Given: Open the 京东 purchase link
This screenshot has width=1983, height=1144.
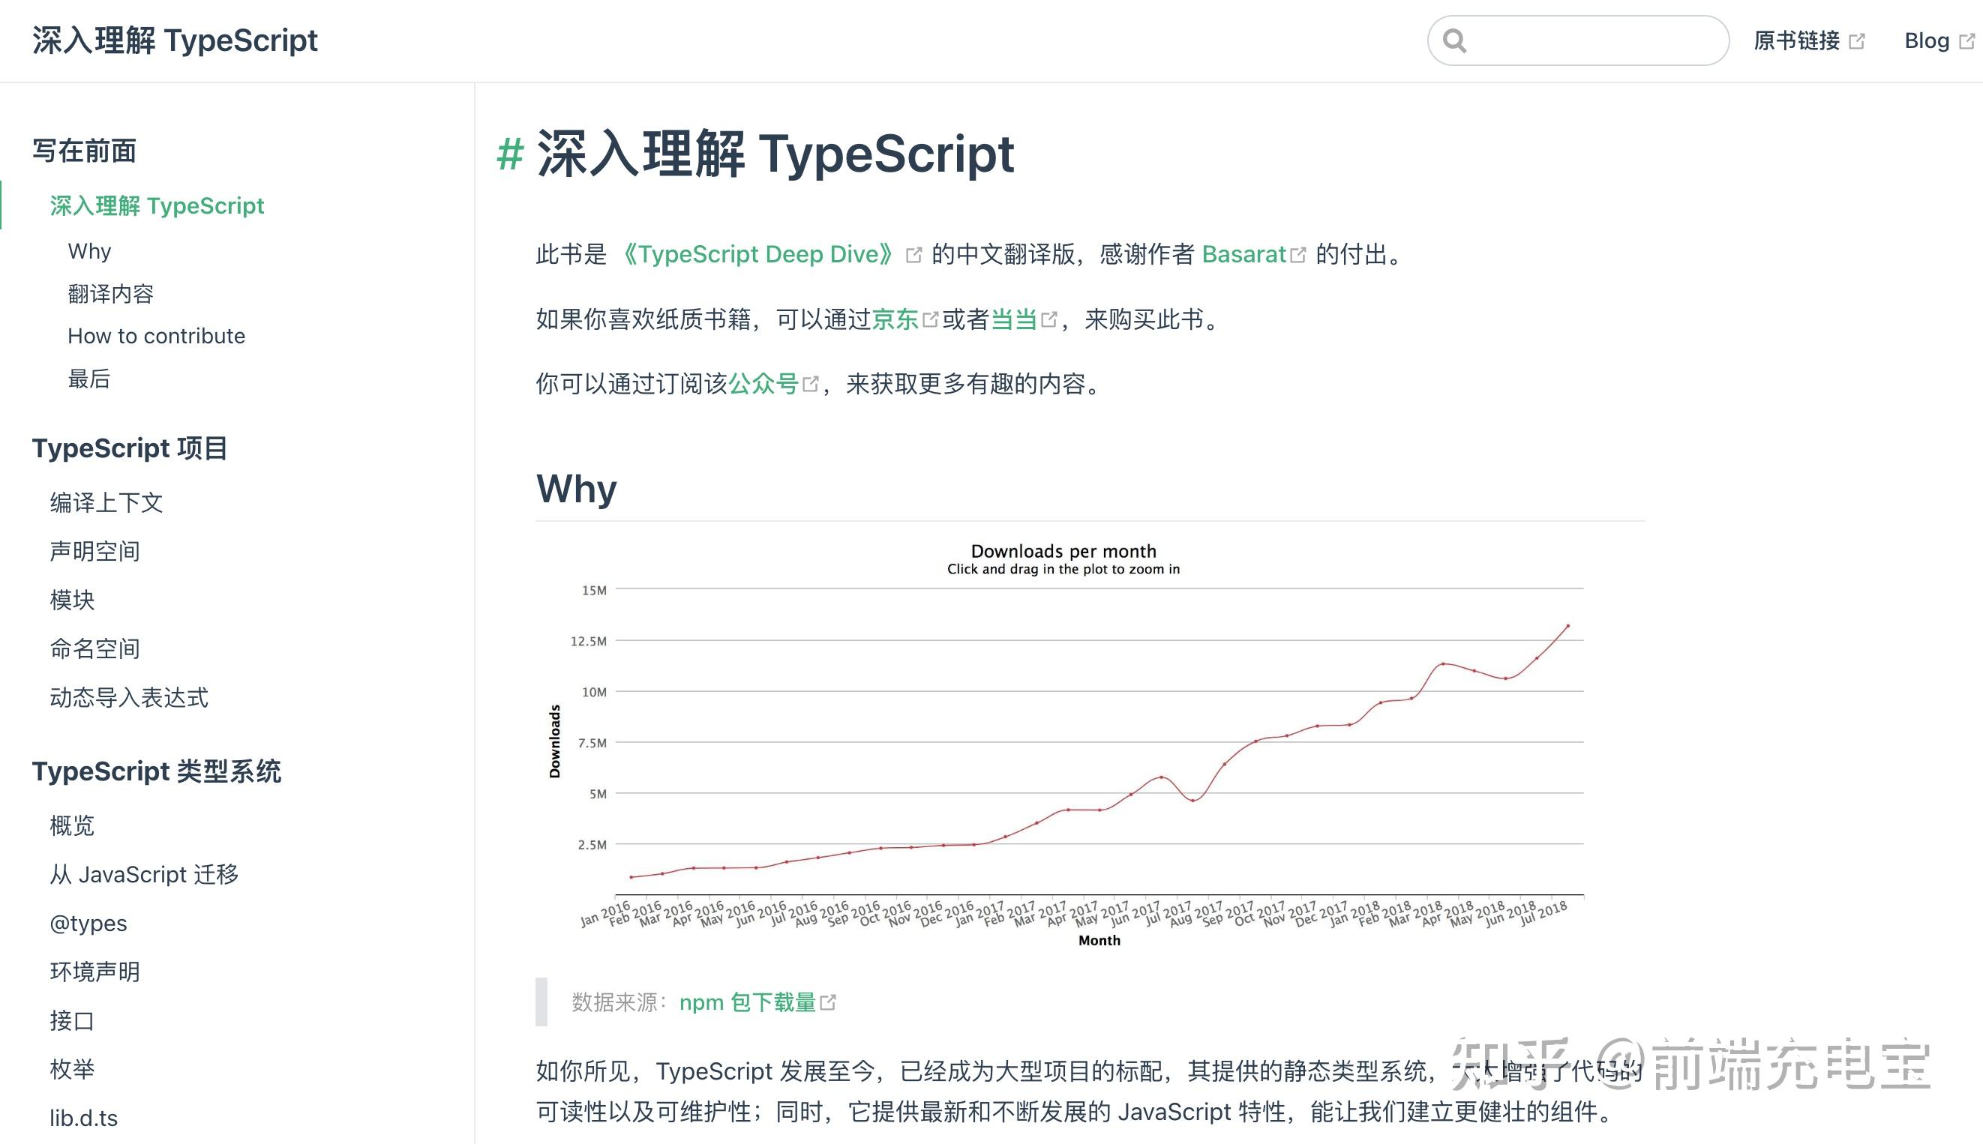Looking at the screenshot, I should [896, 320].
